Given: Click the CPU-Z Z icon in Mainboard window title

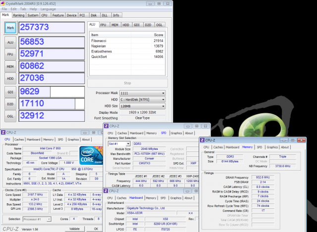Looking at the screenshot, I should tap(106, 191).
